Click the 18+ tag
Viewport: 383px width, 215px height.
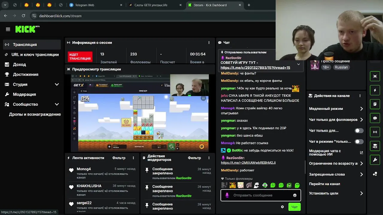[x=326, y=67]
